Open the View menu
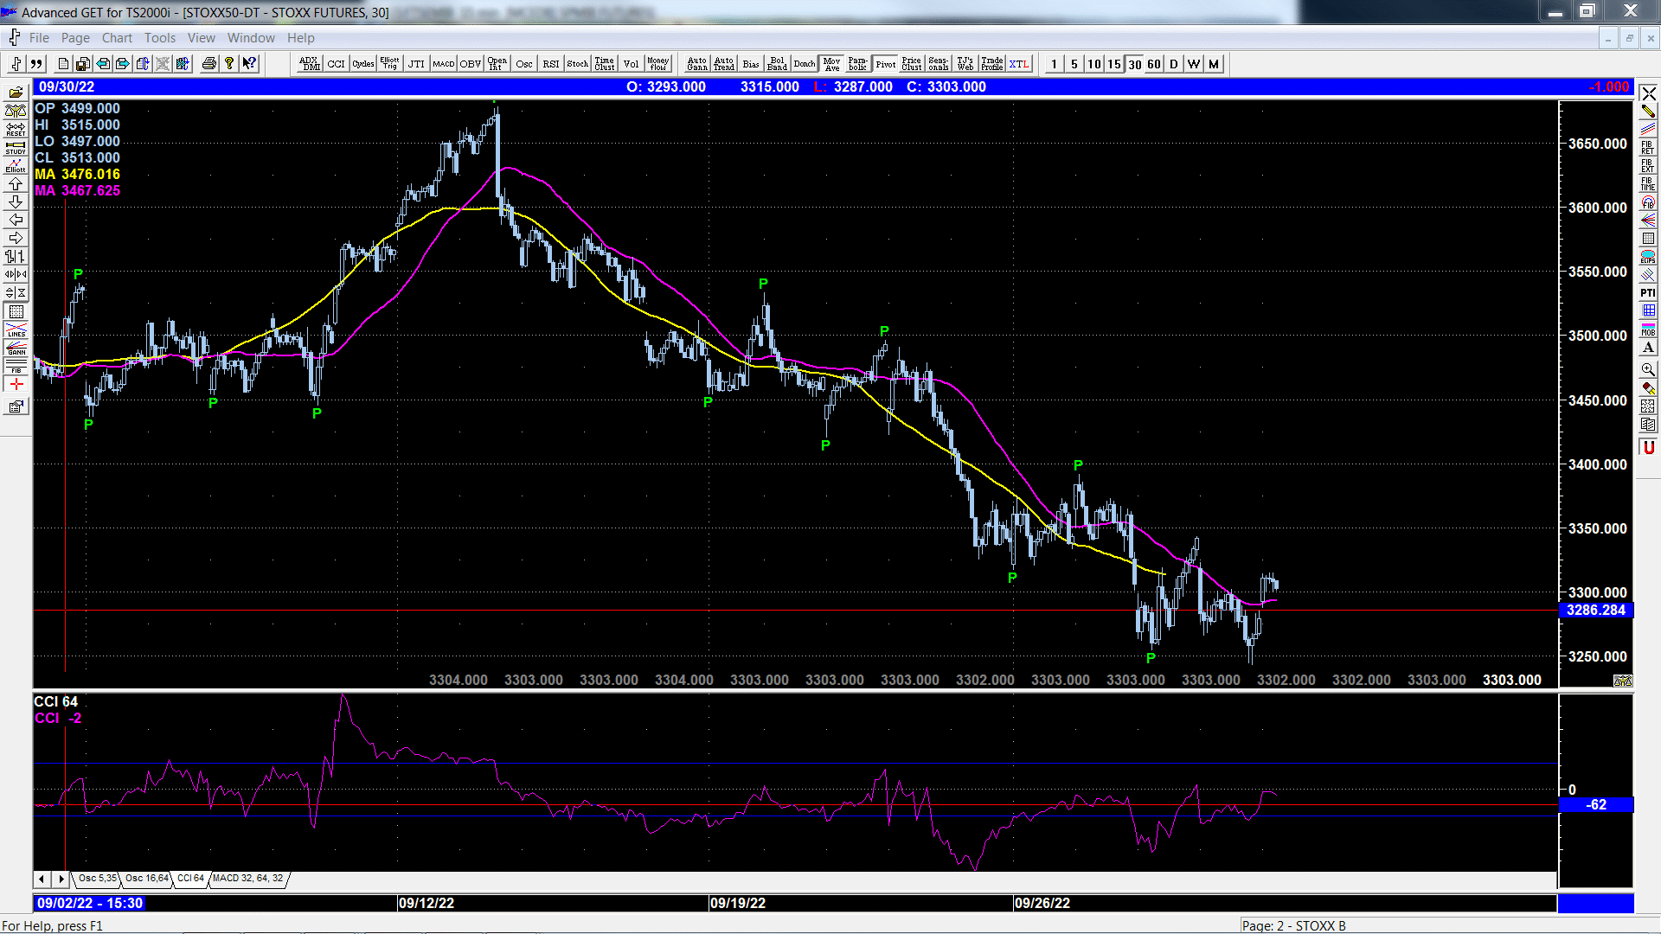This screenshot has height=934, width=1661. tap(202, 38)
